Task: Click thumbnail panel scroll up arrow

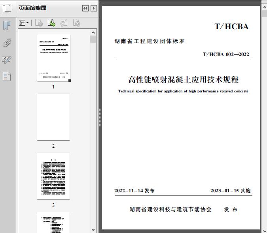Action: 93,32
